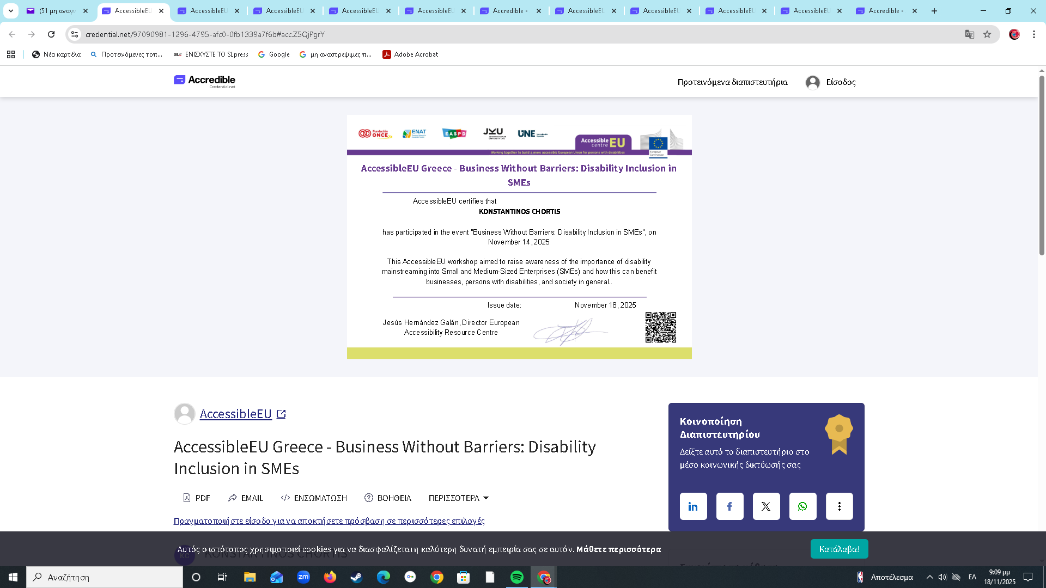Image resolution: width=1046 pixels, height=588 pixels.
Task: Open the ΒΟΗΘΕΙΑ help option
Action: click(x=388, y=498)
